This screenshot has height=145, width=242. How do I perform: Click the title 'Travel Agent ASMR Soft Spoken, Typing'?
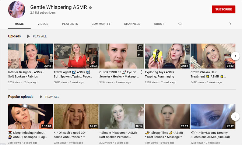(x=73, y=74)
